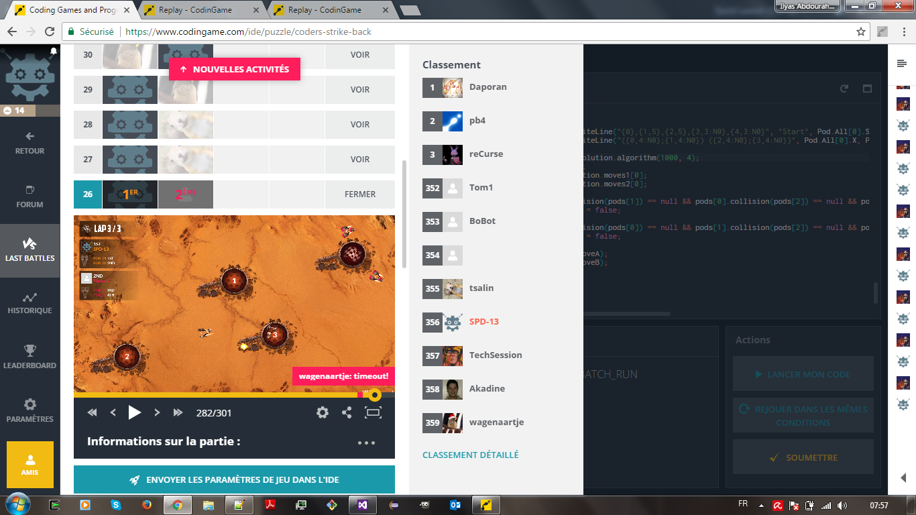Click the taskbar volume icon
Screen dimensions: 916x515
pos(842,505)
